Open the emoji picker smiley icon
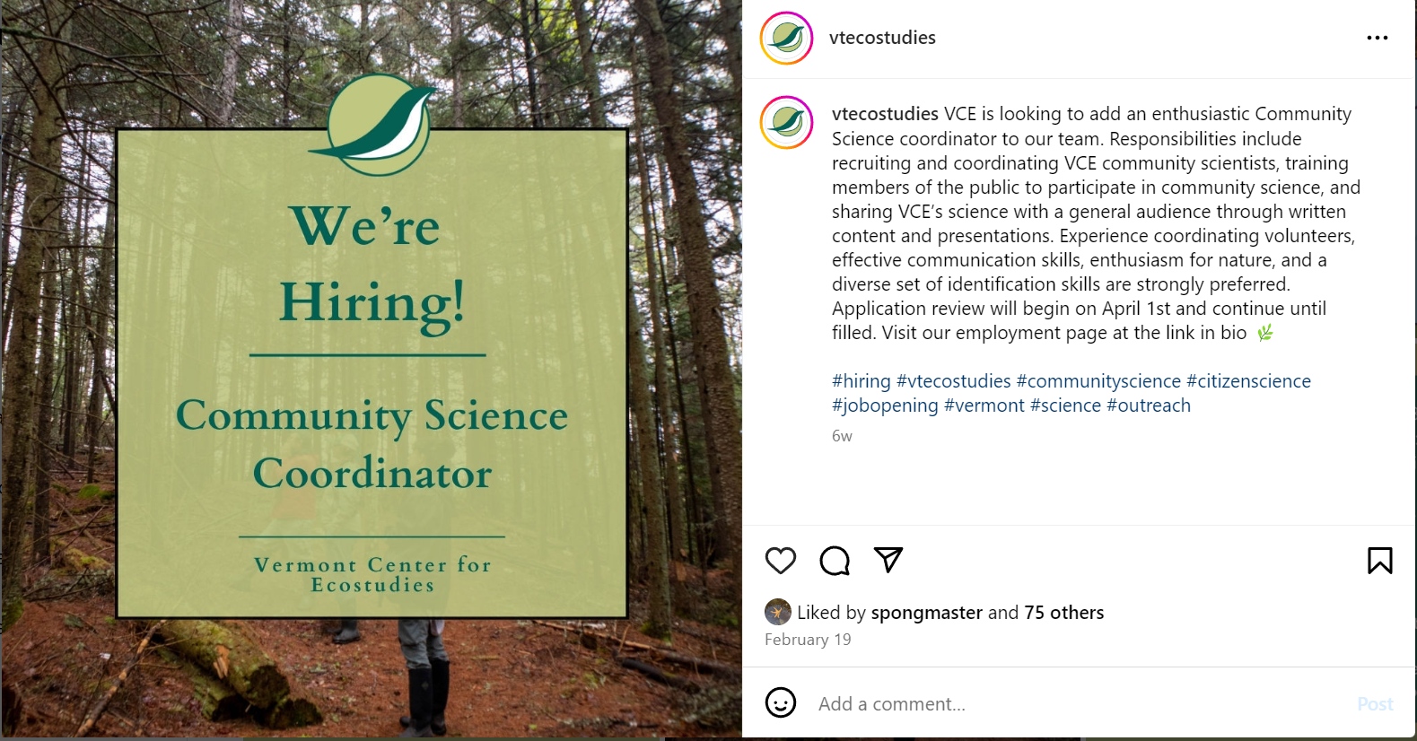The width and height of the screenshot is (1417, 741). point(781,702)
